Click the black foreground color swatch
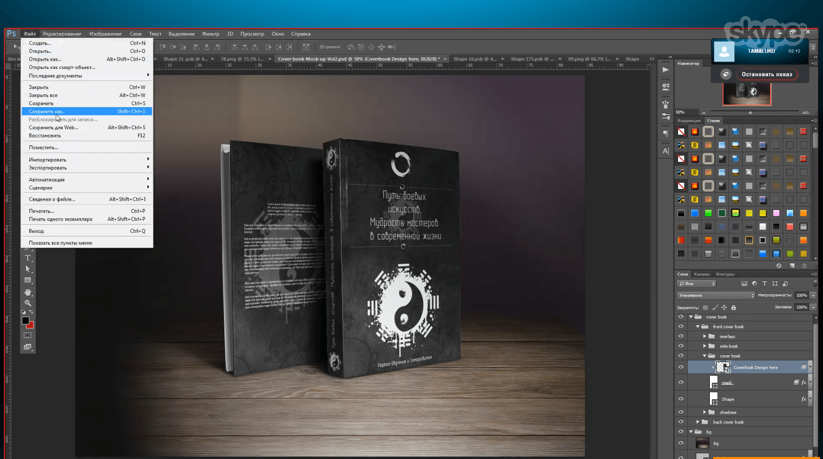The height and width of the screenshot is (459, 823). (25, 321)
